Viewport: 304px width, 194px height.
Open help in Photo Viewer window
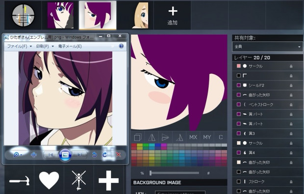click(121, 46)
